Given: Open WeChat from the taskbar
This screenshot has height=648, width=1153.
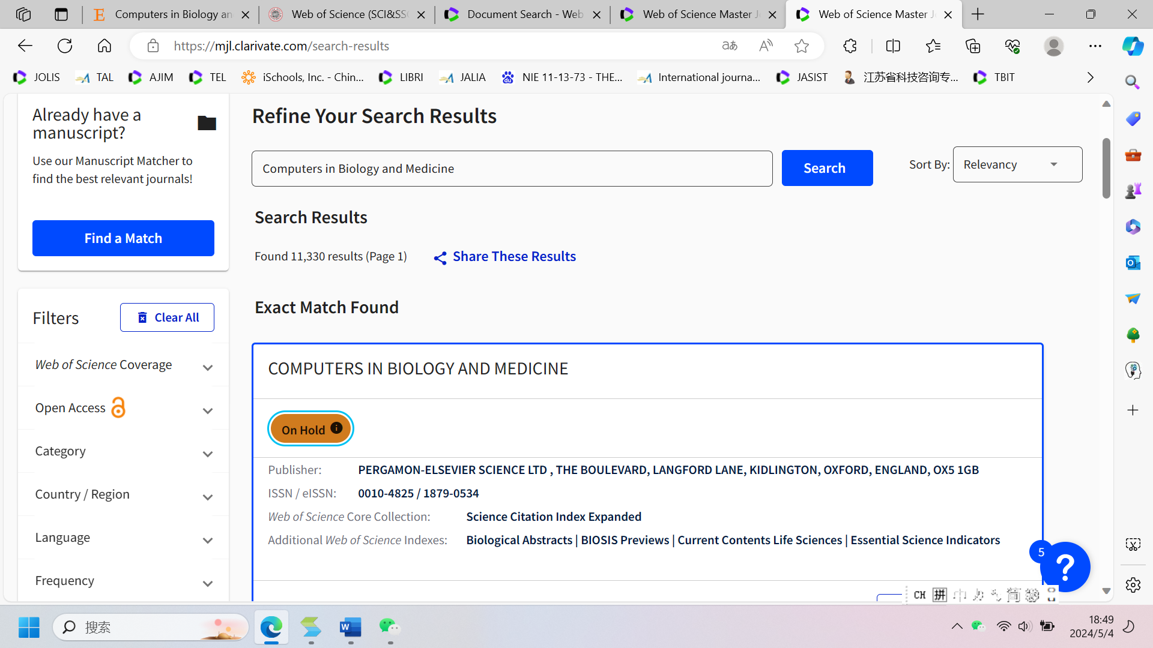Looking at the screenshot, I should [x=390, y=627].
